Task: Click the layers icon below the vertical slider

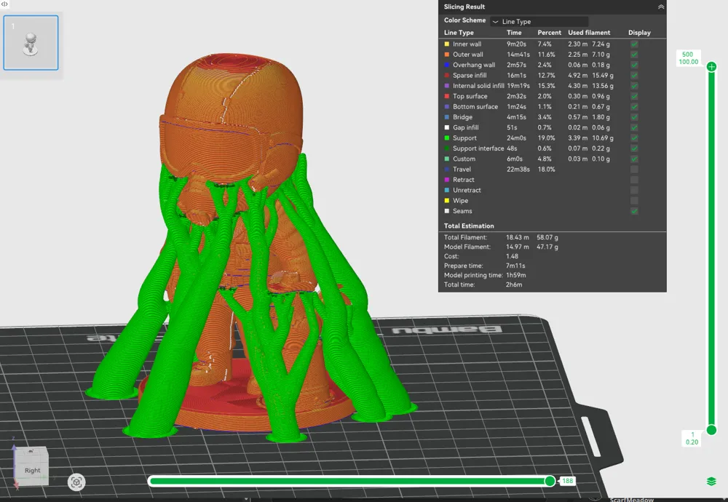Action: coord(711,481)
